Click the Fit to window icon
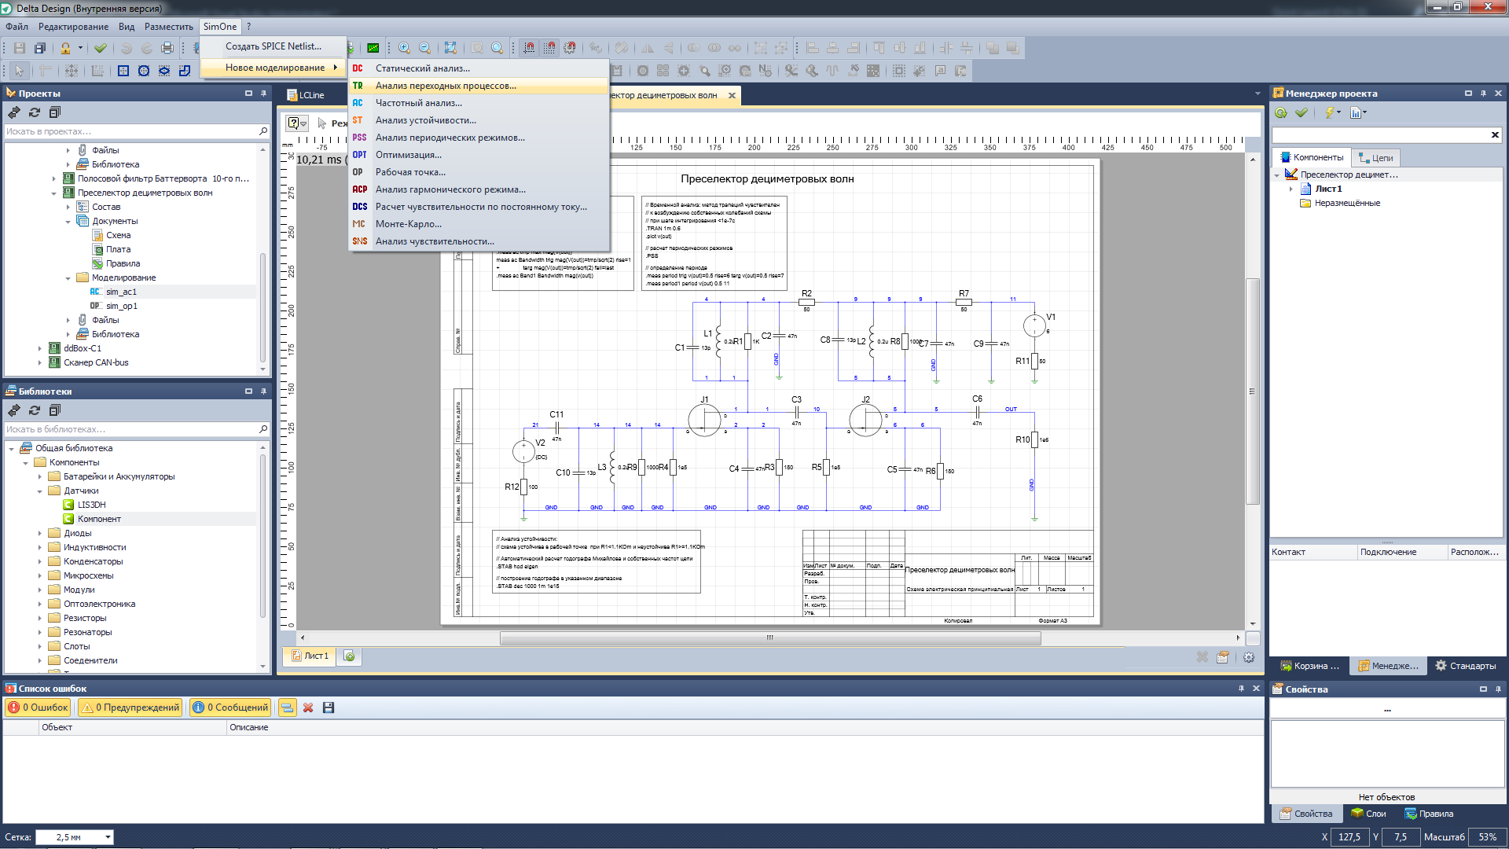Viewport: 1509px width, 849px height. click(450, 48)
